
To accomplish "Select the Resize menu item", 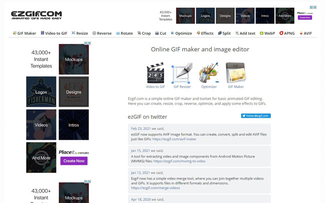I will pyautogui.click(x=80, y=33).
